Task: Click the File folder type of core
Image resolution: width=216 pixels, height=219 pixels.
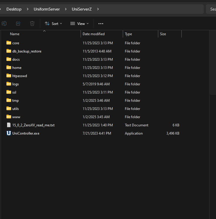Action: tap(132, 43)
